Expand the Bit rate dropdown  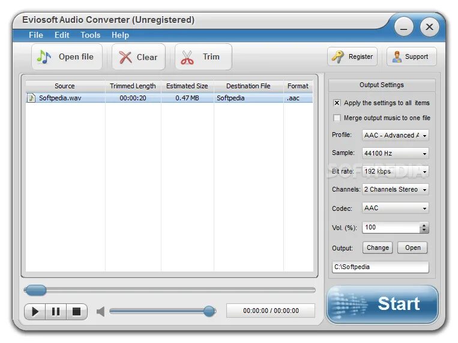(x=396, y=171)
